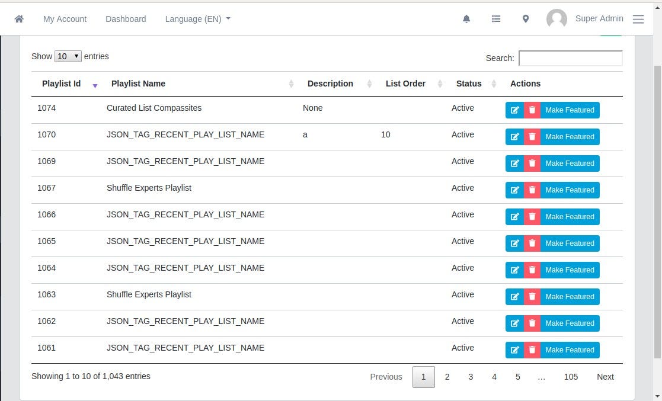Click inside the Search field
The width and height of the screenshot is (662, 401).
tap(570, 58)
